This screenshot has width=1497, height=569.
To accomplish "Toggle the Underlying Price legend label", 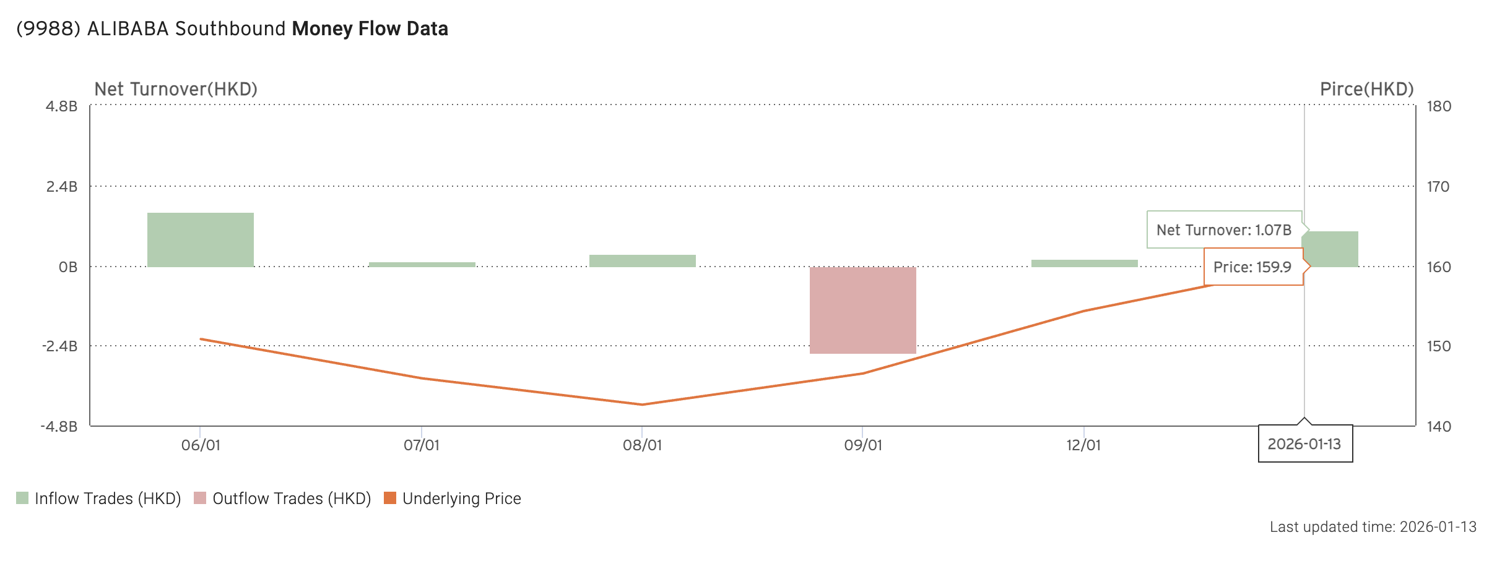I will tap(461, 498).
